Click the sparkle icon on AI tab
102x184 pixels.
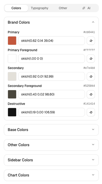click(x=84, y=8)
